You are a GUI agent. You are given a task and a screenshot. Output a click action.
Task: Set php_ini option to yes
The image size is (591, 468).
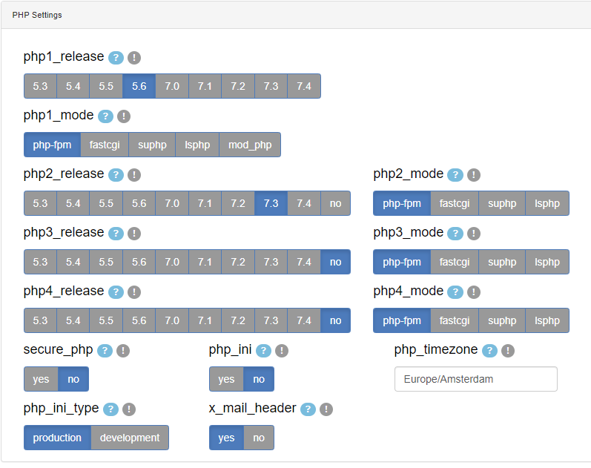(226, 379)
